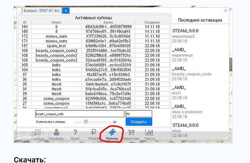Open the Профиль user icon

tap(56, 134)
